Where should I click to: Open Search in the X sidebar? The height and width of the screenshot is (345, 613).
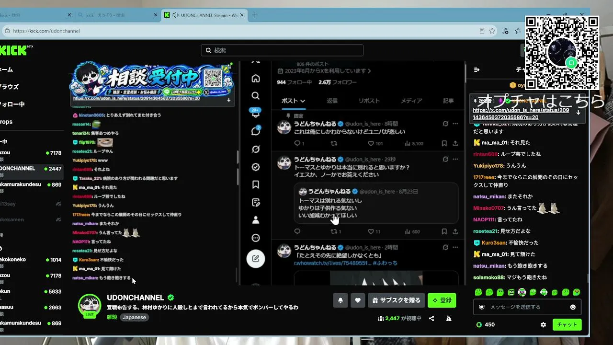256,96
